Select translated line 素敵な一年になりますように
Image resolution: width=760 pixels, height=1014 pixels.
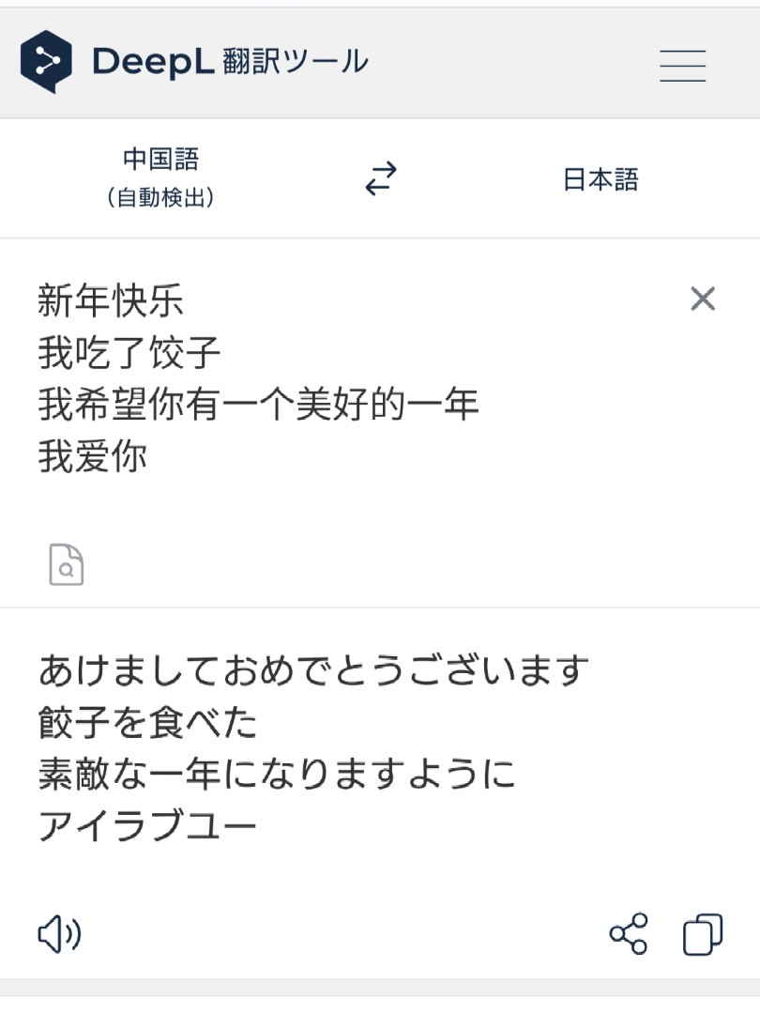point(277,774)
